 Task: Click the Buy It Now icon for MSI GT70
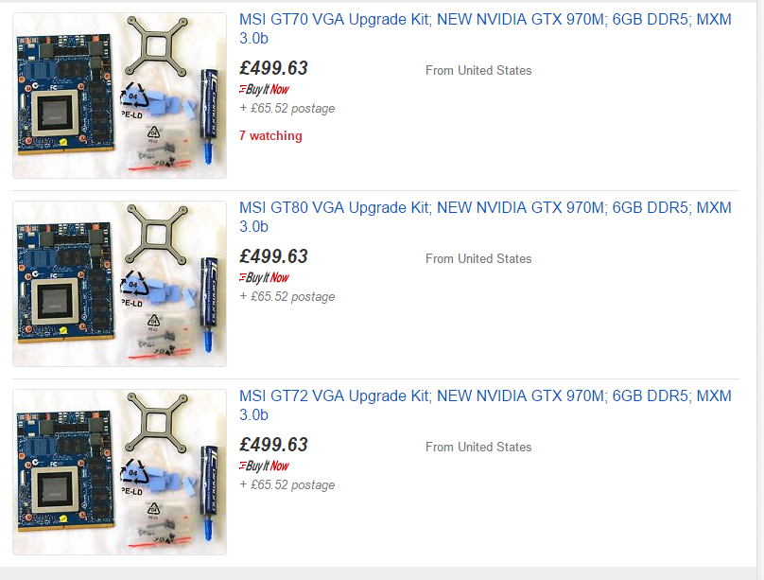[264, 89]
